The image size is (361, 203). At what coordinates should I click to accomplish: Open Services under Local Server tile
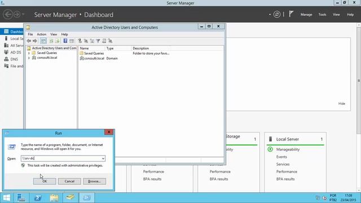[283, 164]
